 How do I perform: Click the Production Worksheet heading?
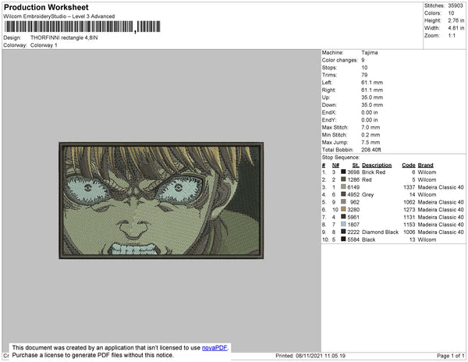click(x=46, y=7)
